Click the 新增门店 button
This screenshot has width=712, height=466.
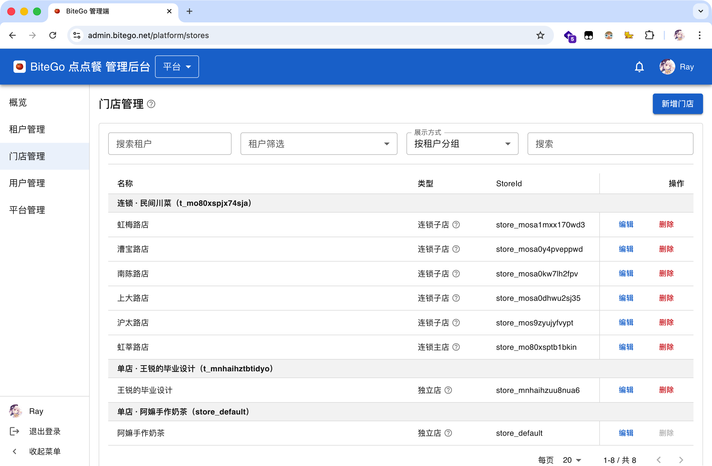click(x=678, y=104)
